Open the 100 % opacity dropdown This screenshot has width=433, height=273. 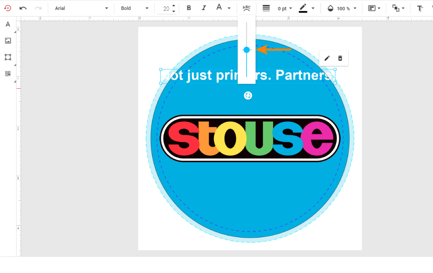343,8
